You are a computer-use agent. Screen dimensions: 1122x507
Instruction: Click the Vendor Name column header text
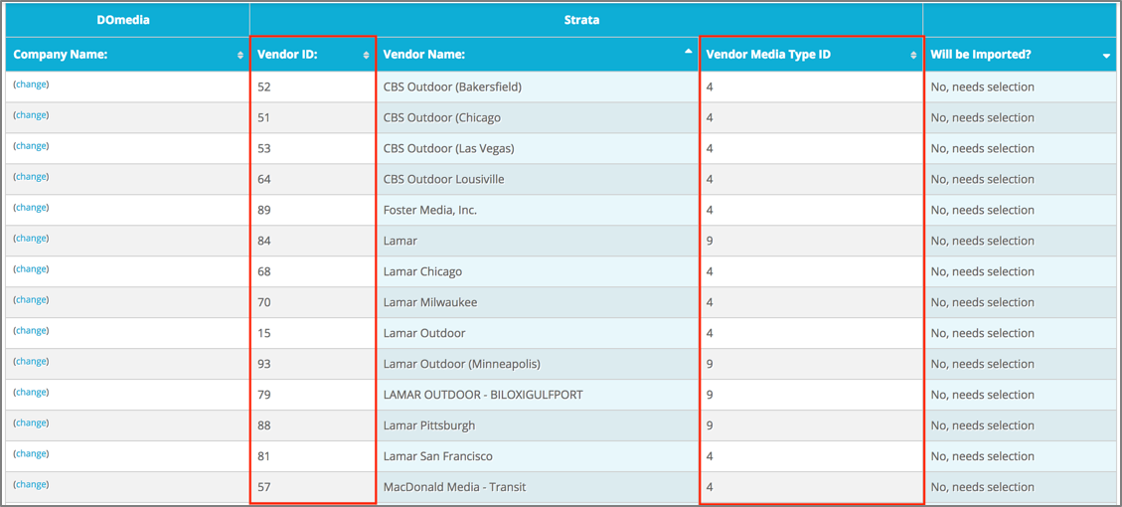point(424,55)
